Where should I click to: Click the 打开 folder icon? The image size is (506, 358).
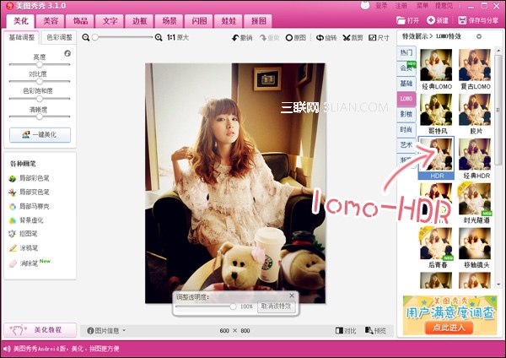(x=401, y=20)
